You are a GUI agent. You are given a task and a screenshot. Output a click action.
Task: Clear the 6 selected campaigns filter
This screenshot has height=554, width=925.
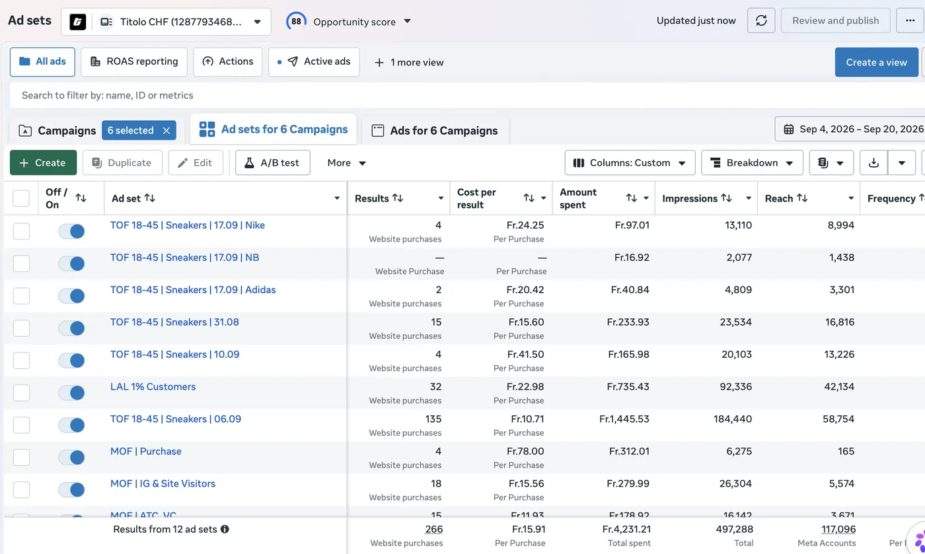[166, 131]
